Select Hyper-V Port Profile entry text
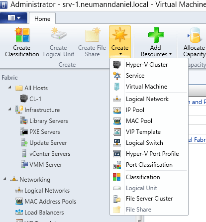 point(152,154)
